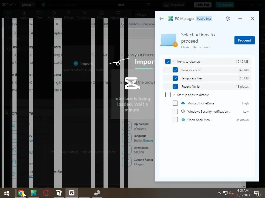The width and height of the screenshot is (265, 198).
Task: Uncheck the Browser cache checkbox
Action: (175, 70)
